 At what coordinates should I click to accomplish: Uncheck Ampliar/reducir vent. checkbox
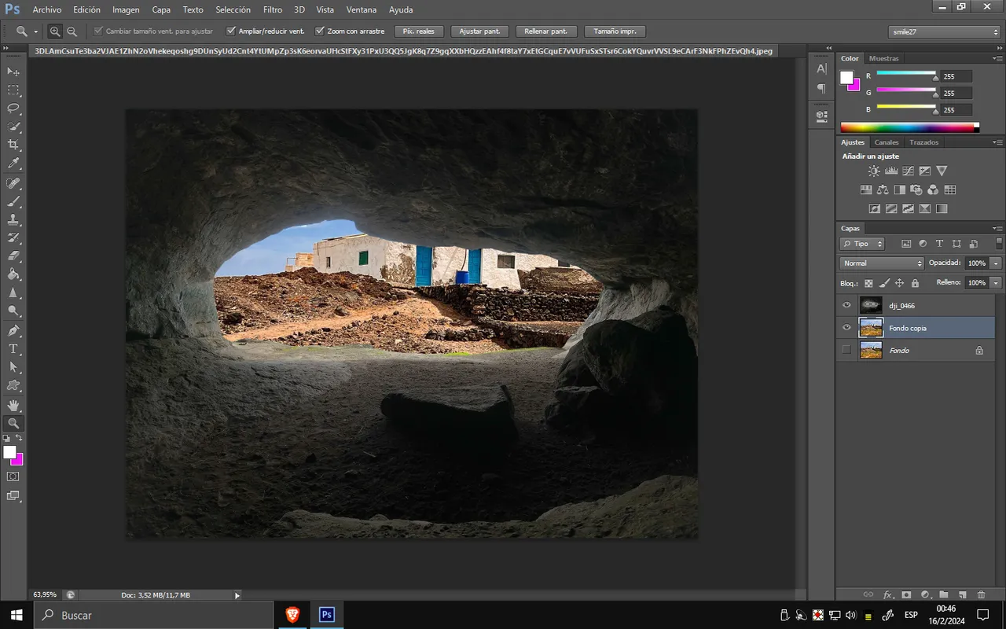click(x=231, y=31)
